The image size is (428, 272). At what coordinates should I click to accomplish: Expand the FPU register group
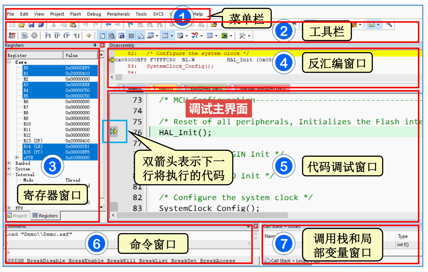[9, 208]
